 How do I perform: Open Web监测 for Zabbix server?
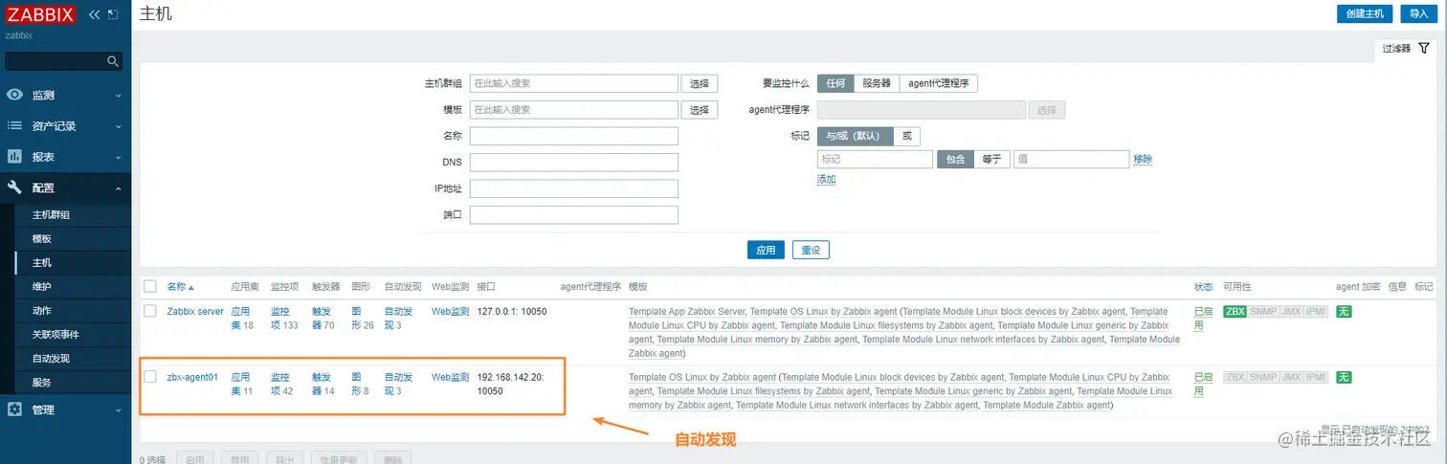pyautogui.click(x=451, y=311)
